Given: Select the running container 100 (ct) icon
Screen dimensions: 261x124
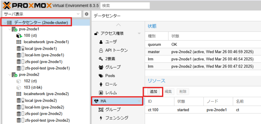Looking at the screenshot, I should 19,35.
